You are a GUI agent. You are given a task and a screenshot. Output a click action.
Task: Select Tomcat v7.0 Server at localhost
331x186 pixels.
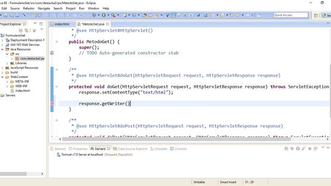coord(95,154)
